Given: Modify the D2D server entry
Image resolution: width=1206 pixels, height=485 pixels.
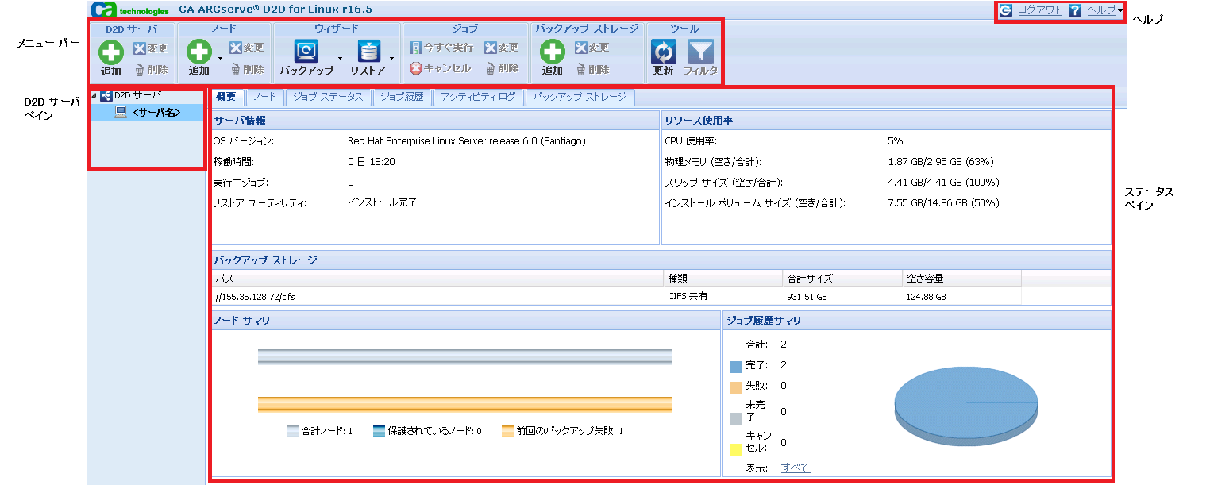Looking at the screenshot, I should pyautogui.click(x=150, y=48).
